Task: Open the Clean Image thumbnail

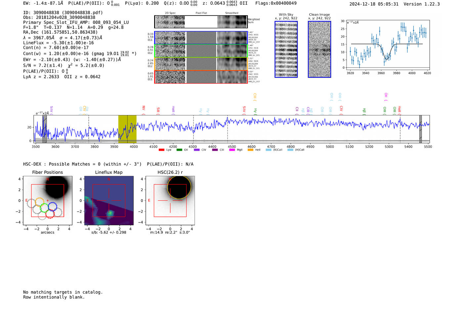Action: click(x=319, y=49)
